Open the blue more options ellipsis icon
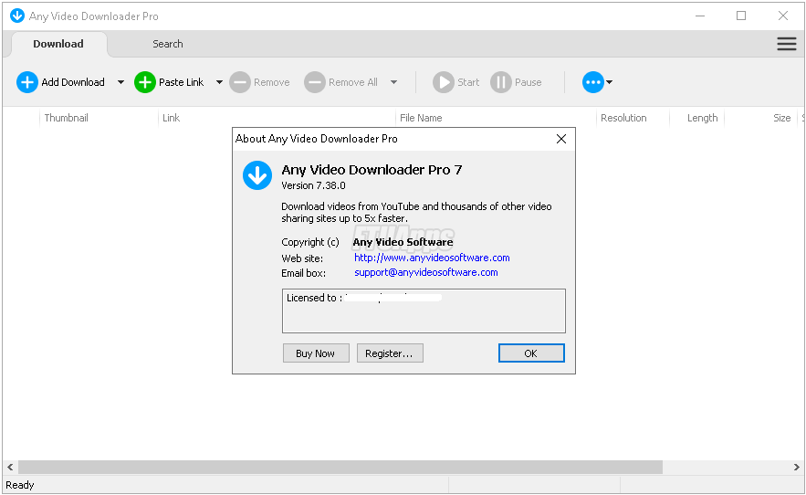 click(592, 82)
